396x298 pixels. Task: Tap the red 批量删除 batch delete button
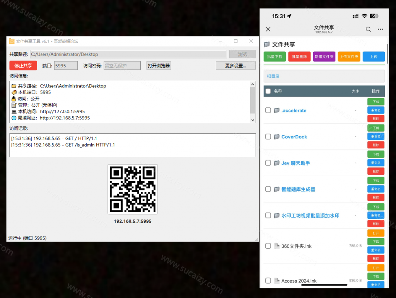pos(300,57)
